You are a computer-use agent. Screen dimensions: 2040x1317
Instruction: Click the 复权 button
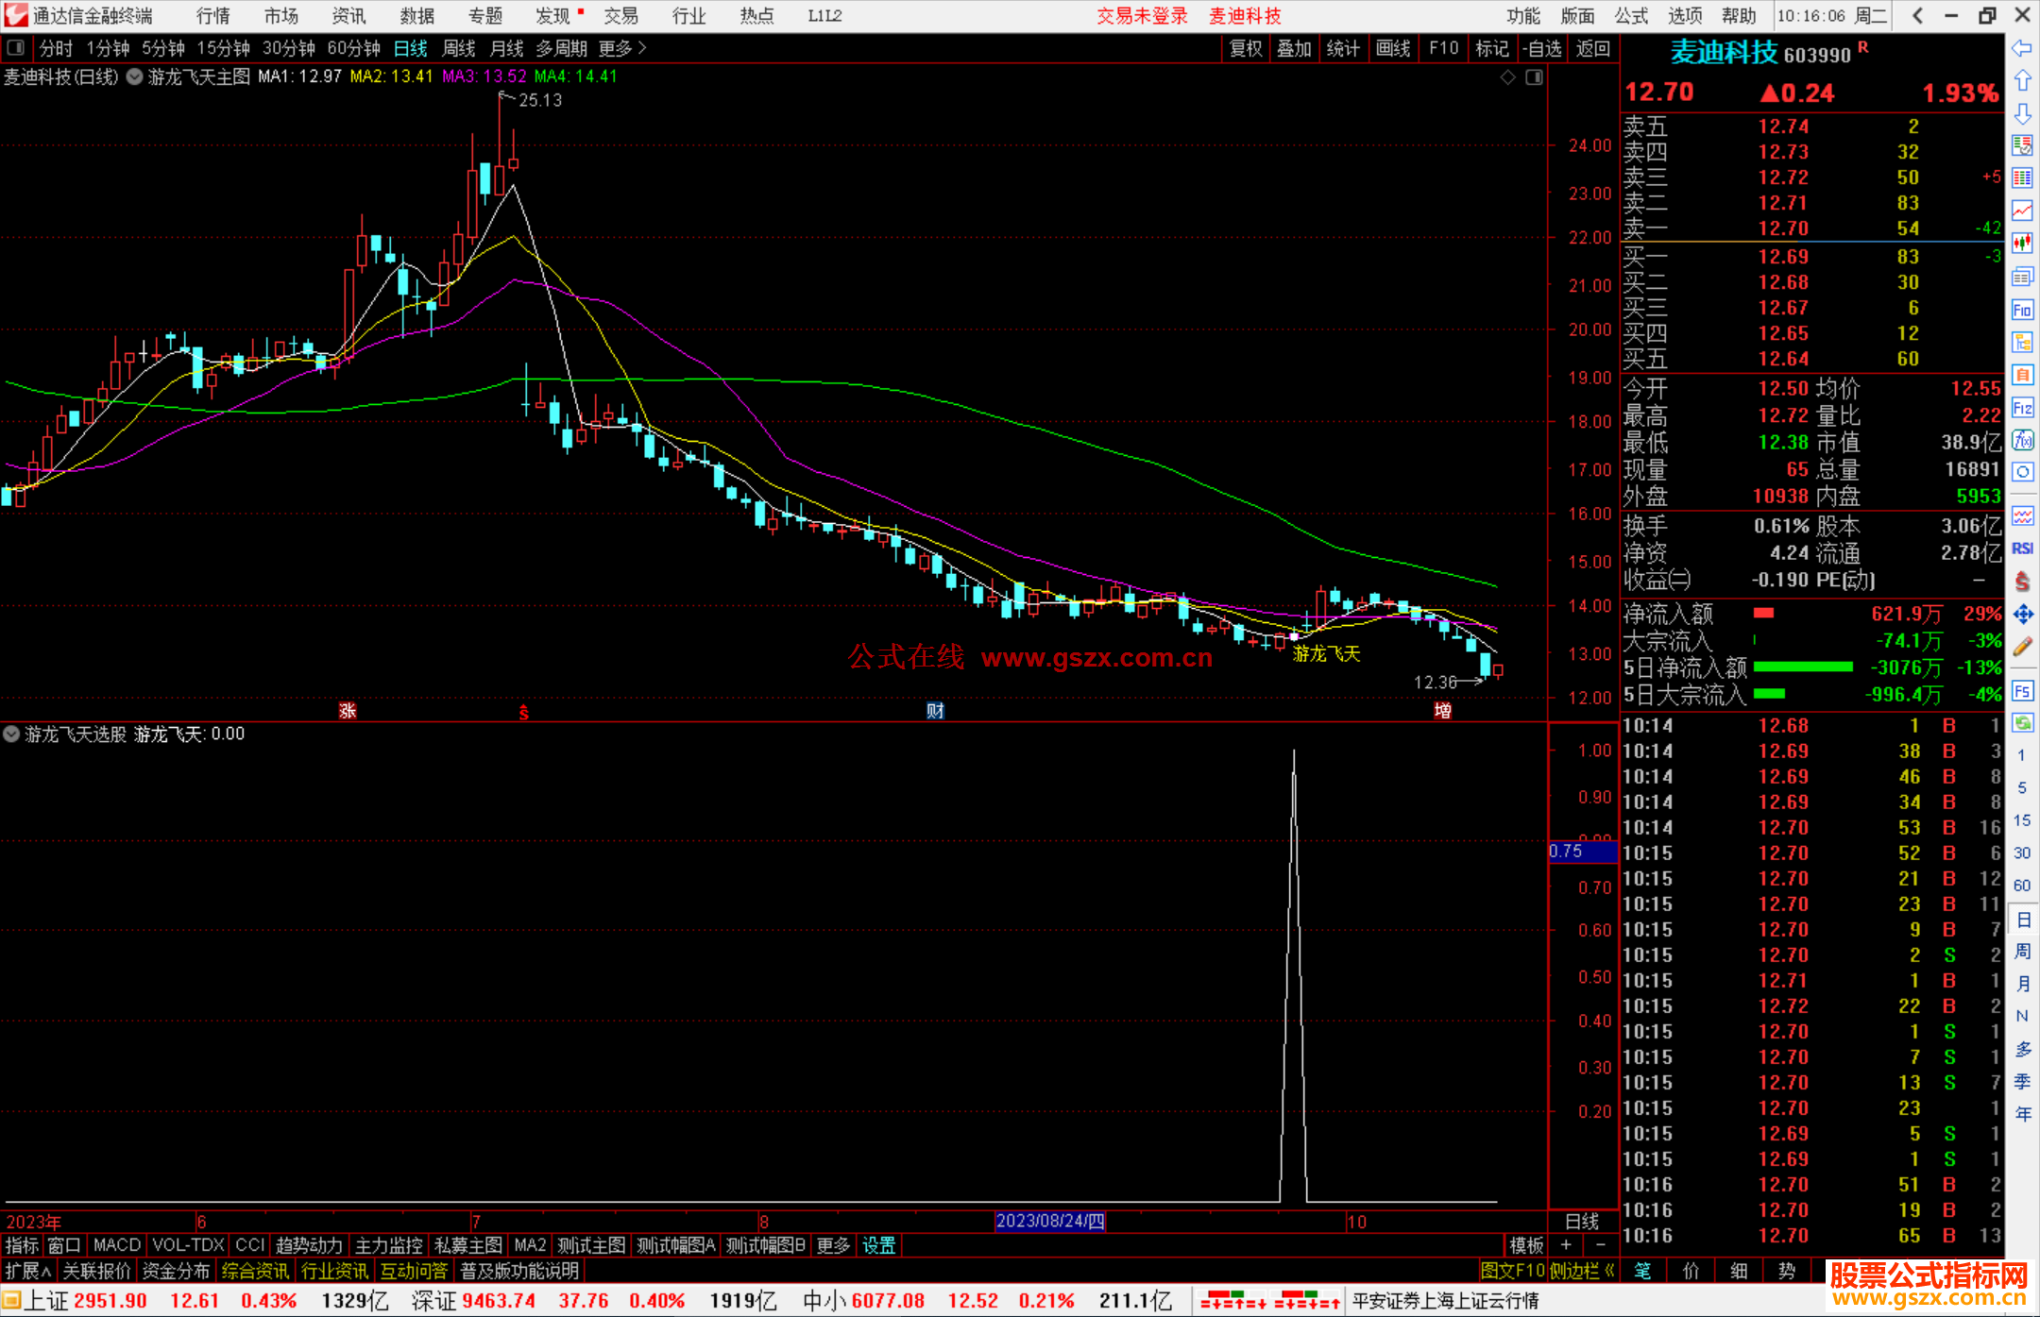coord(1245,48)
